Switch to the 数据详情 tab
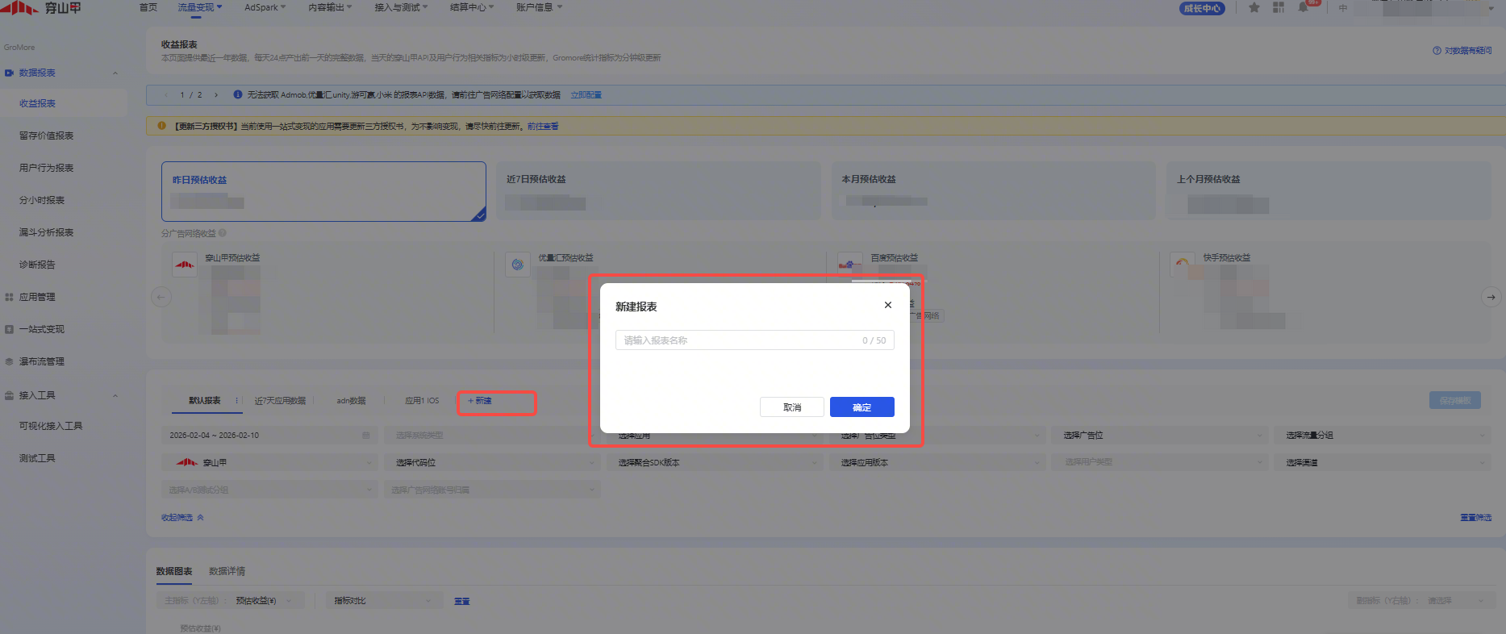Screen dimensions: 1506x634 tap(227, 571)
